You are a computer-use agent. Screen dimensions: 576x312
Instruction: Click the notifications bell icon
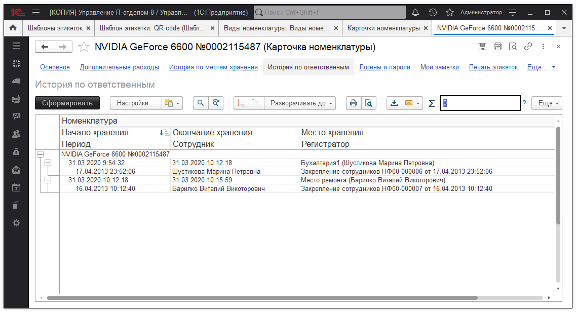tap(415, 12)
